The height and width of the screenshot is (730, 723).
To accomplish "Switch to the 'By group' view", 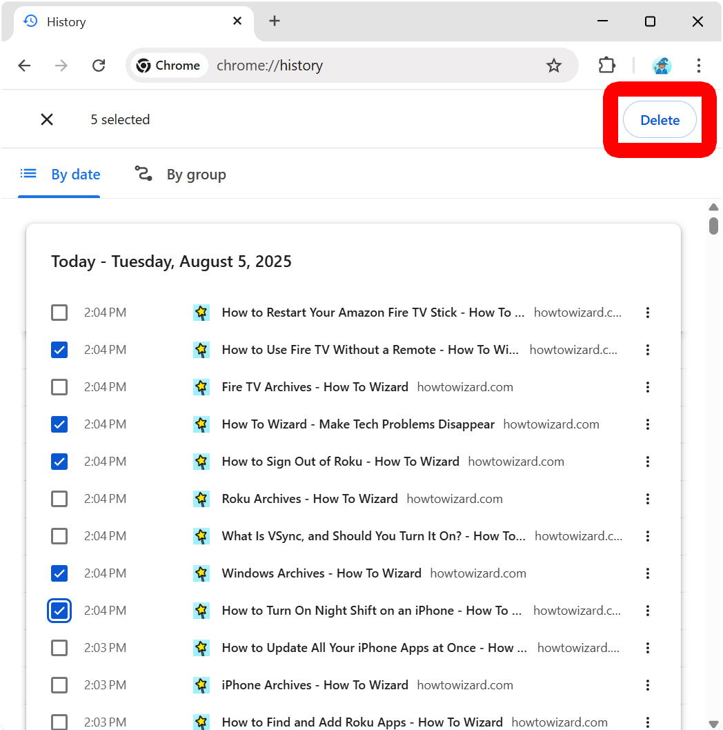I will [196, 174].
